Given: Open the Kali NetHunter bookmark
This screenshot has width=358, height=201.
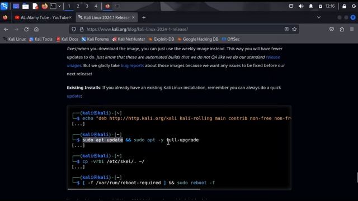Looking at the screenshot, I should pos(129,39).
